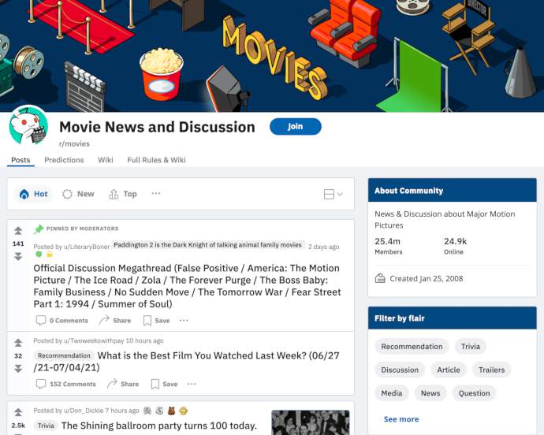
Task: Open more options on Best Film post
Action: point(192,384)
